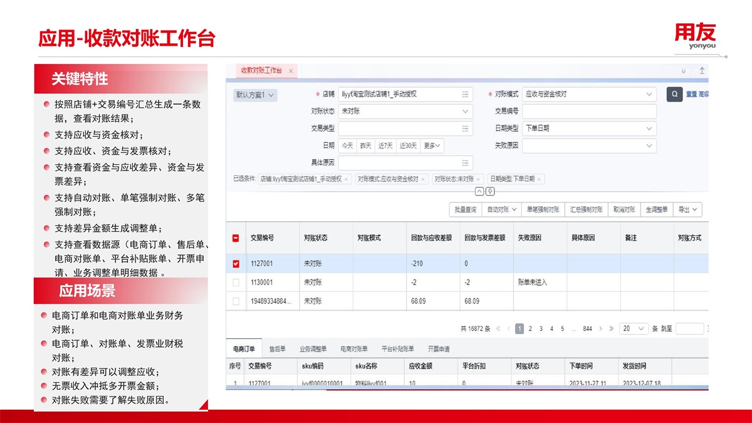Image resolution: width=752 pixels, height=423 pixels.
Task: Check the row with 交易编号 1130001
Action: (x=236, y=283)
